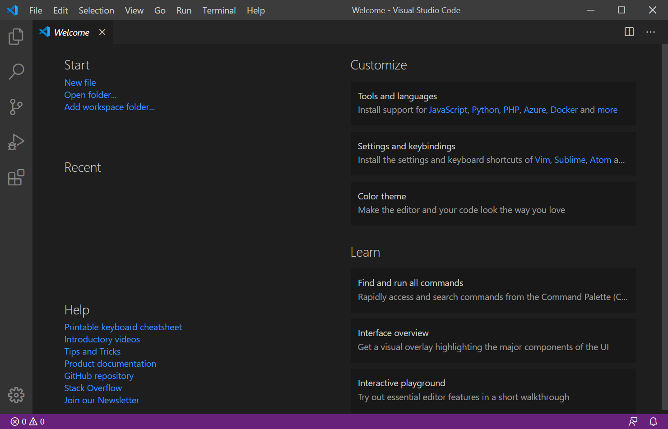Install Python language support
Screen dimensions: 668x429
point(485,110)
